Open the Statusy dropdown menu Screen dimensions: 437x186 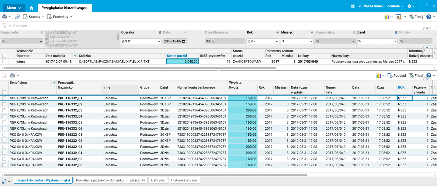tap(34, 17)
